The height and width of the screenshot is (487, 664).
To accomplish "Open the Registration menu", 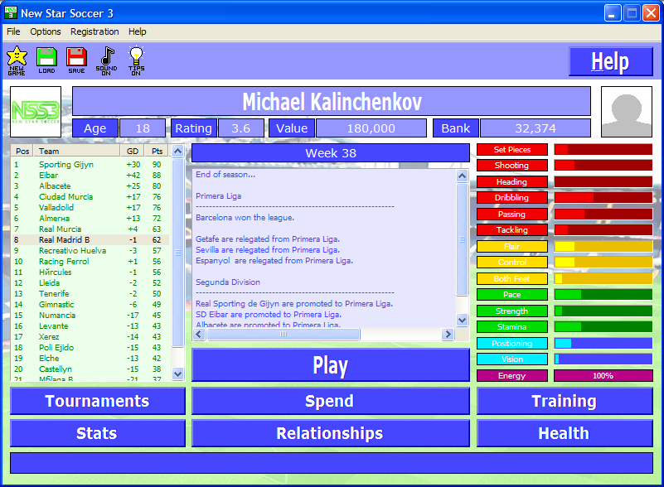I will coord(95,31).
